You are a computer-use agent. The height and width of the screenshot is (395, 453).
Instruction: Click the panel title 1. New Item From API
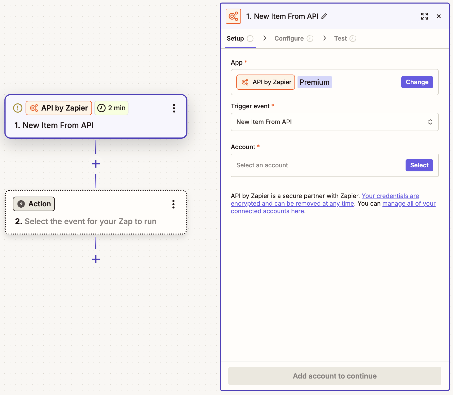282,16
